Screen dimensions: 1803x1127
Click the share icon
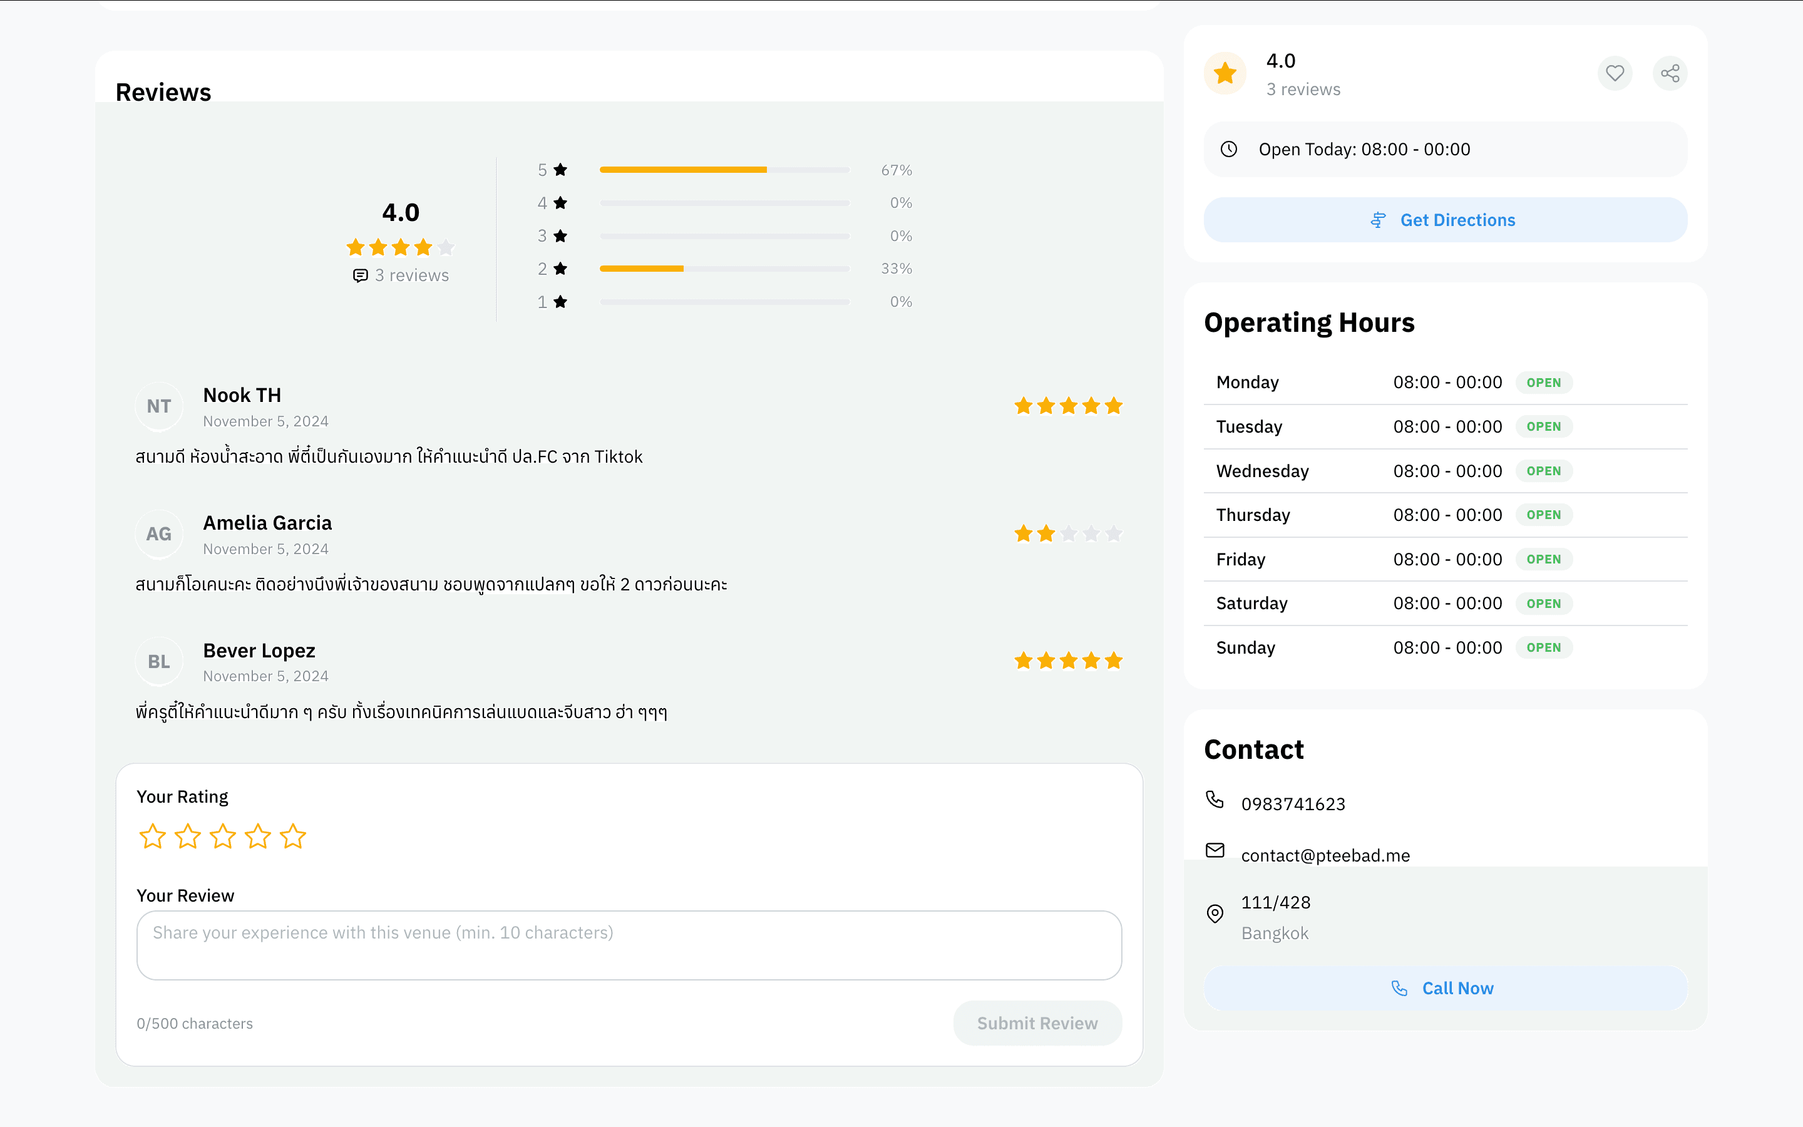pyautogui.click(x=1670, y=73)
